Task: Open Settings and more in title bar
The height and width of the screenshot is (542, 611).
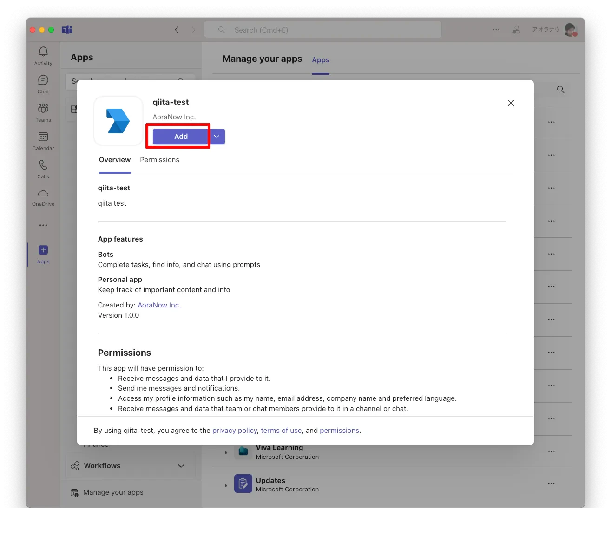Action: (x=496, y=30)
